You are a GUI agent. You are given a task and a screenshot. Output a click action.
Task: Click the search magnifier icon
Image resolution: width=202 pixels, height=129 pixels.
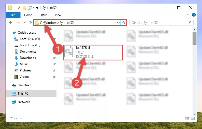(x=190, y=23)
